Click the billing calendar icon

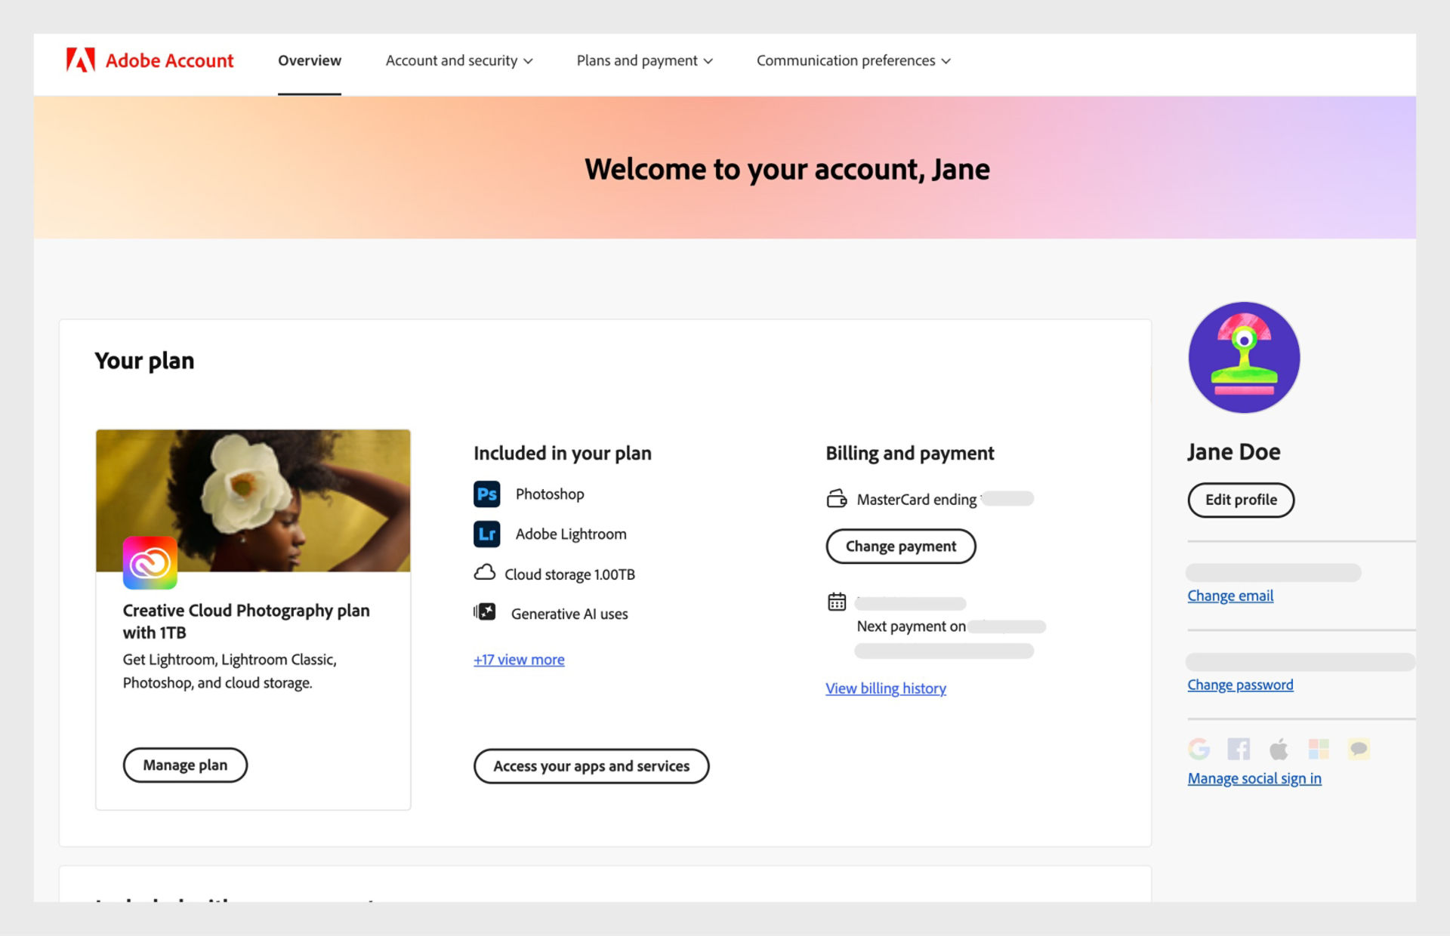click(x=837, y=602)
